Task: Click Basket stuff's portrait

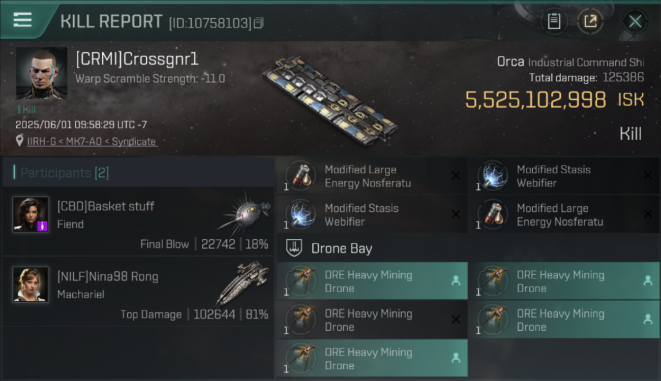Action: pos(31,214)
